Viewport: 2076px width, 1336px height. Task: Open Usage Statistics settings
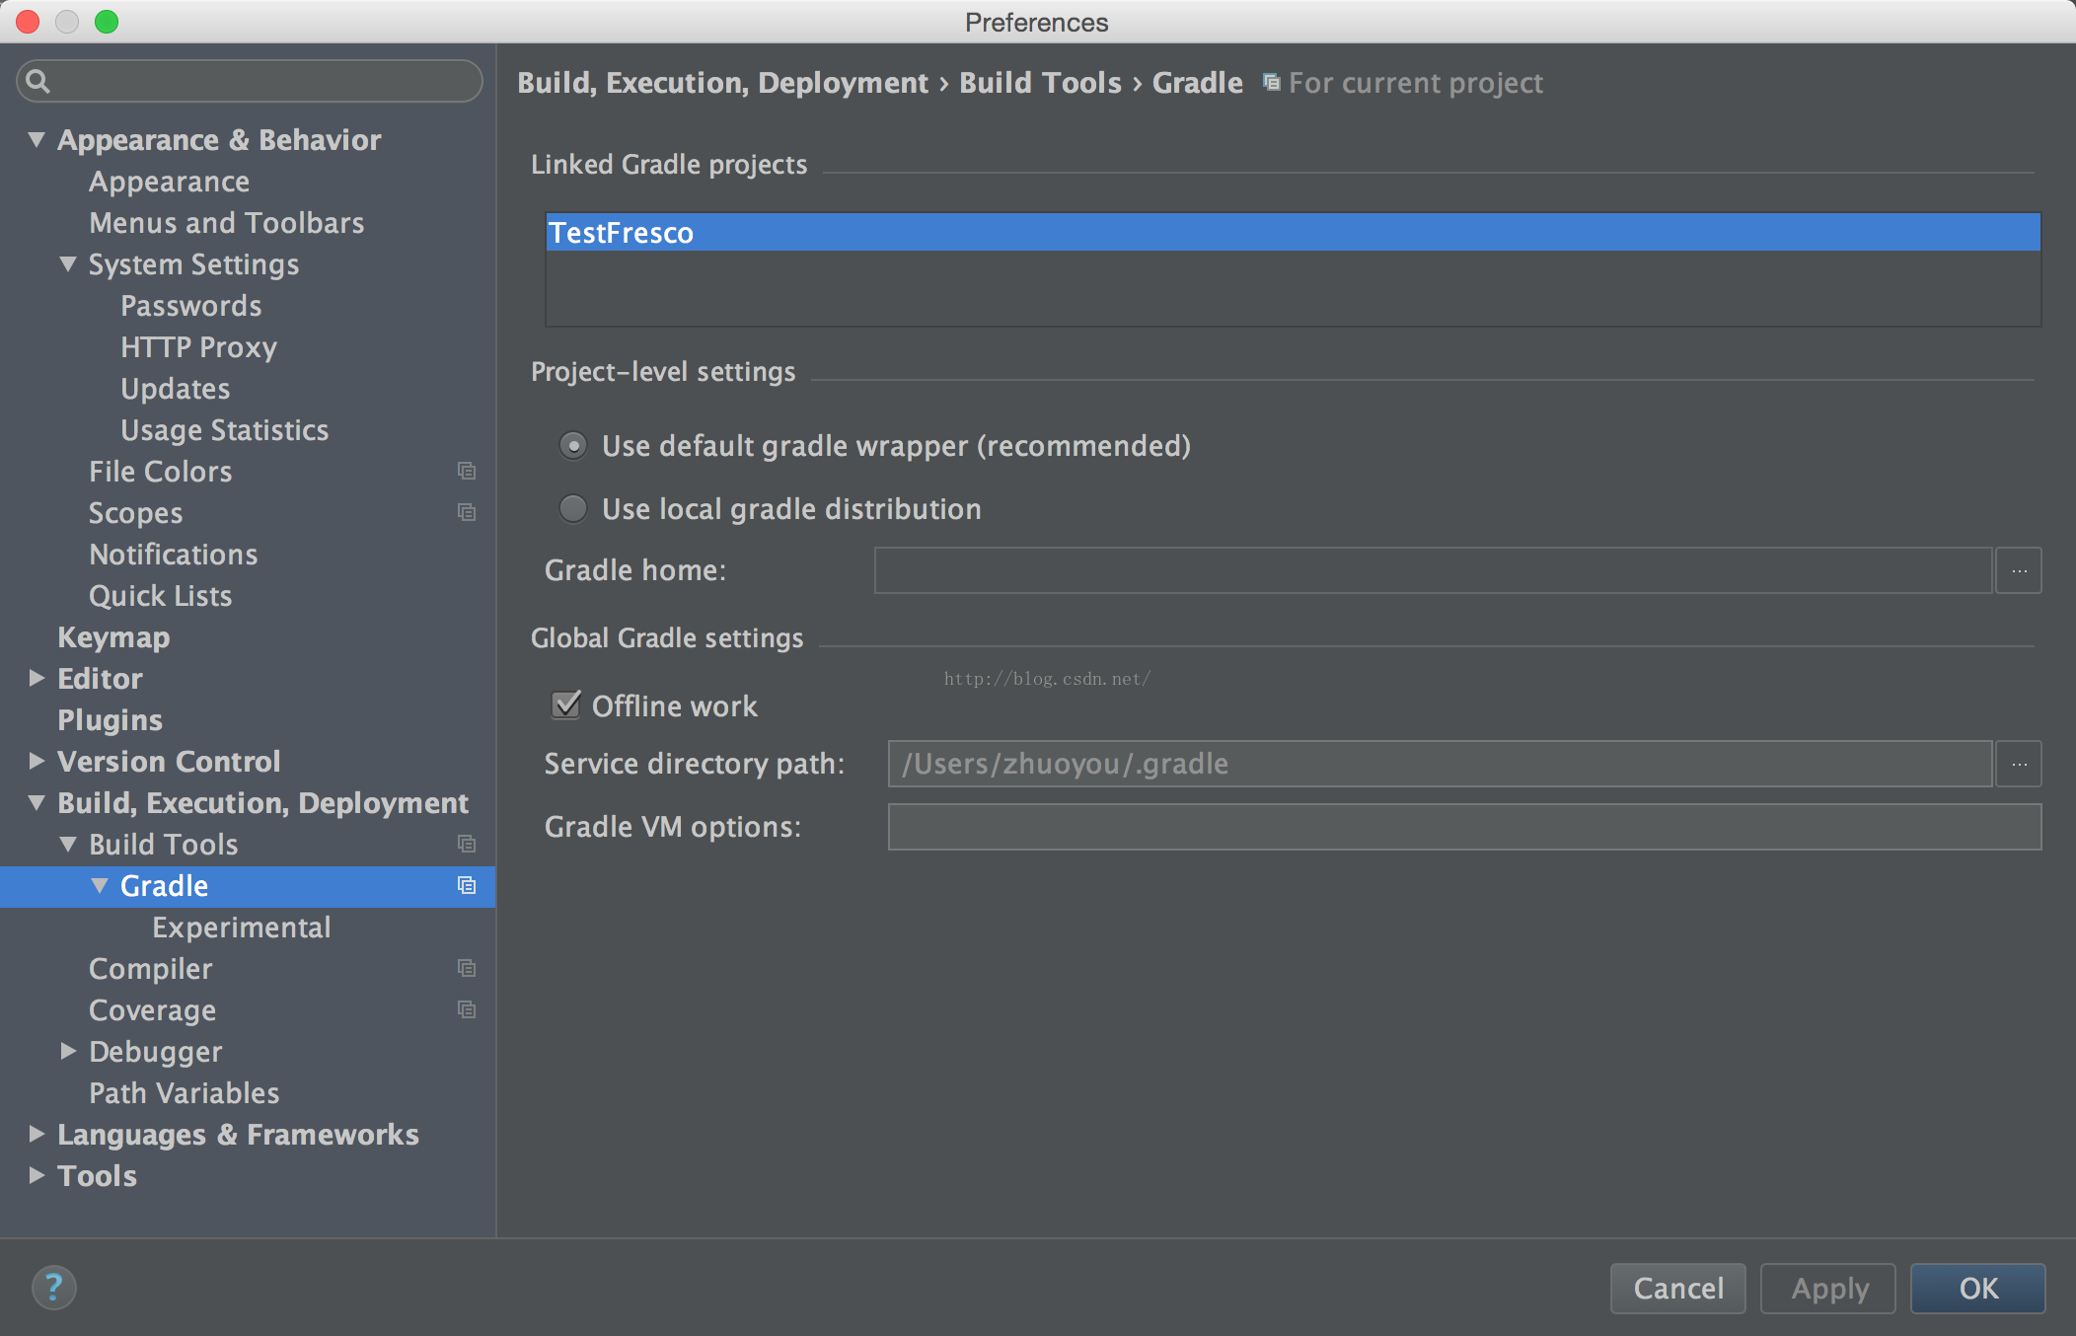point(225,430)
